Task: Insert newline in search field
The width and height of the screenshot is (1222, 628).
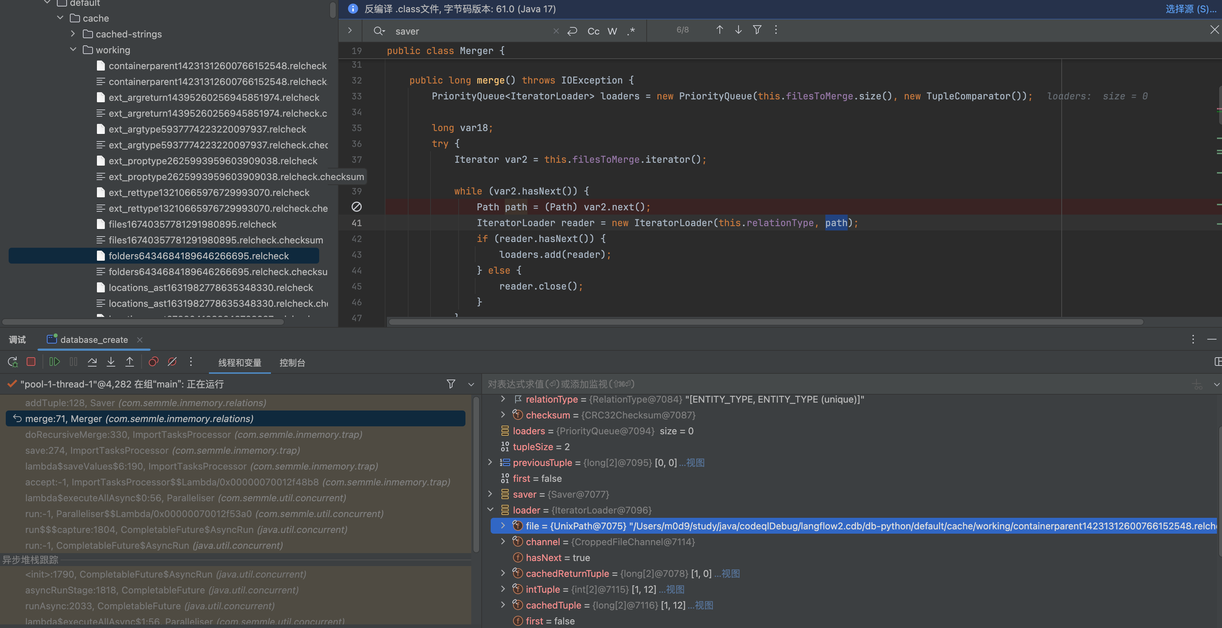Action: coord(572,31)
